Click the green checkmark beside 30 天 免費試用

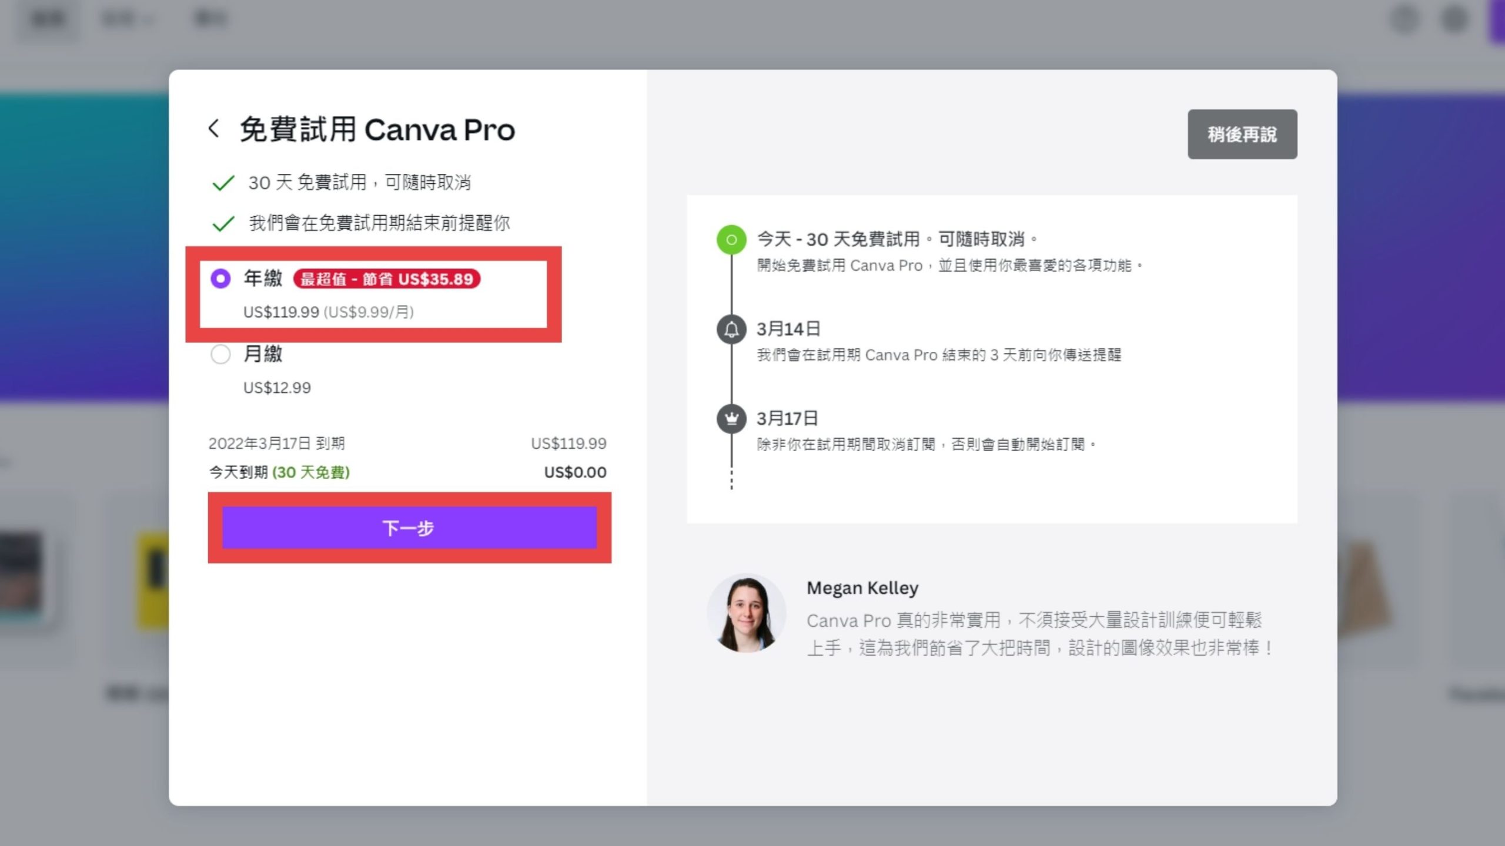tap(223, 183)
